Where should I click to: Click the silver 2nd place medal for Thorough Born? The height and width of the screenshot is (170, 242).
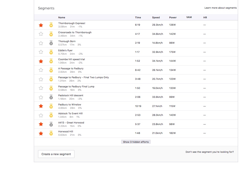(51, 43)
